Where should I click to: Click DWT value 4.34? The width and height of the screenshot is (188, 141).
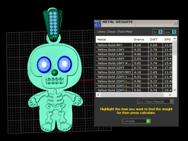pyautogui.click(x=154, y=68)
